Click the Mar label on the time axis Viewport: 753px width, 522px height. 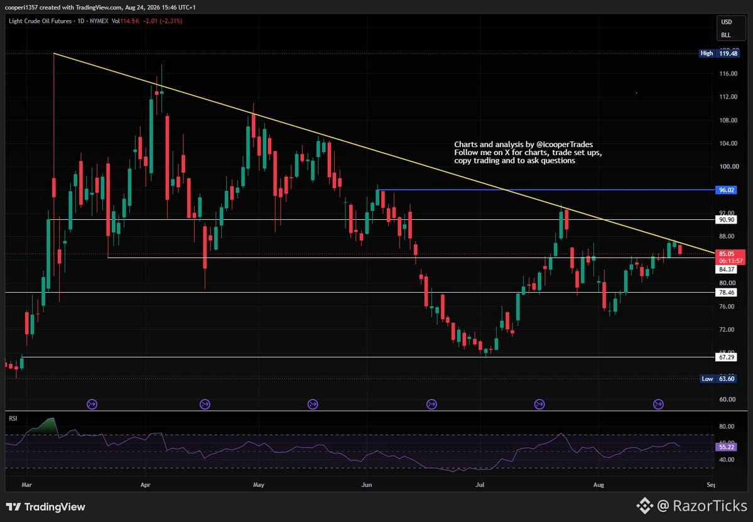click(27, 485)
